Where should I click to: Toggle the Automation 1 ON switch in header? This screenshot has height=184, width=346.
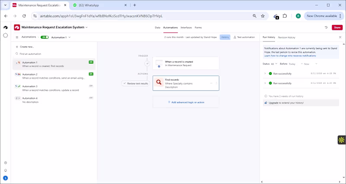45,37
